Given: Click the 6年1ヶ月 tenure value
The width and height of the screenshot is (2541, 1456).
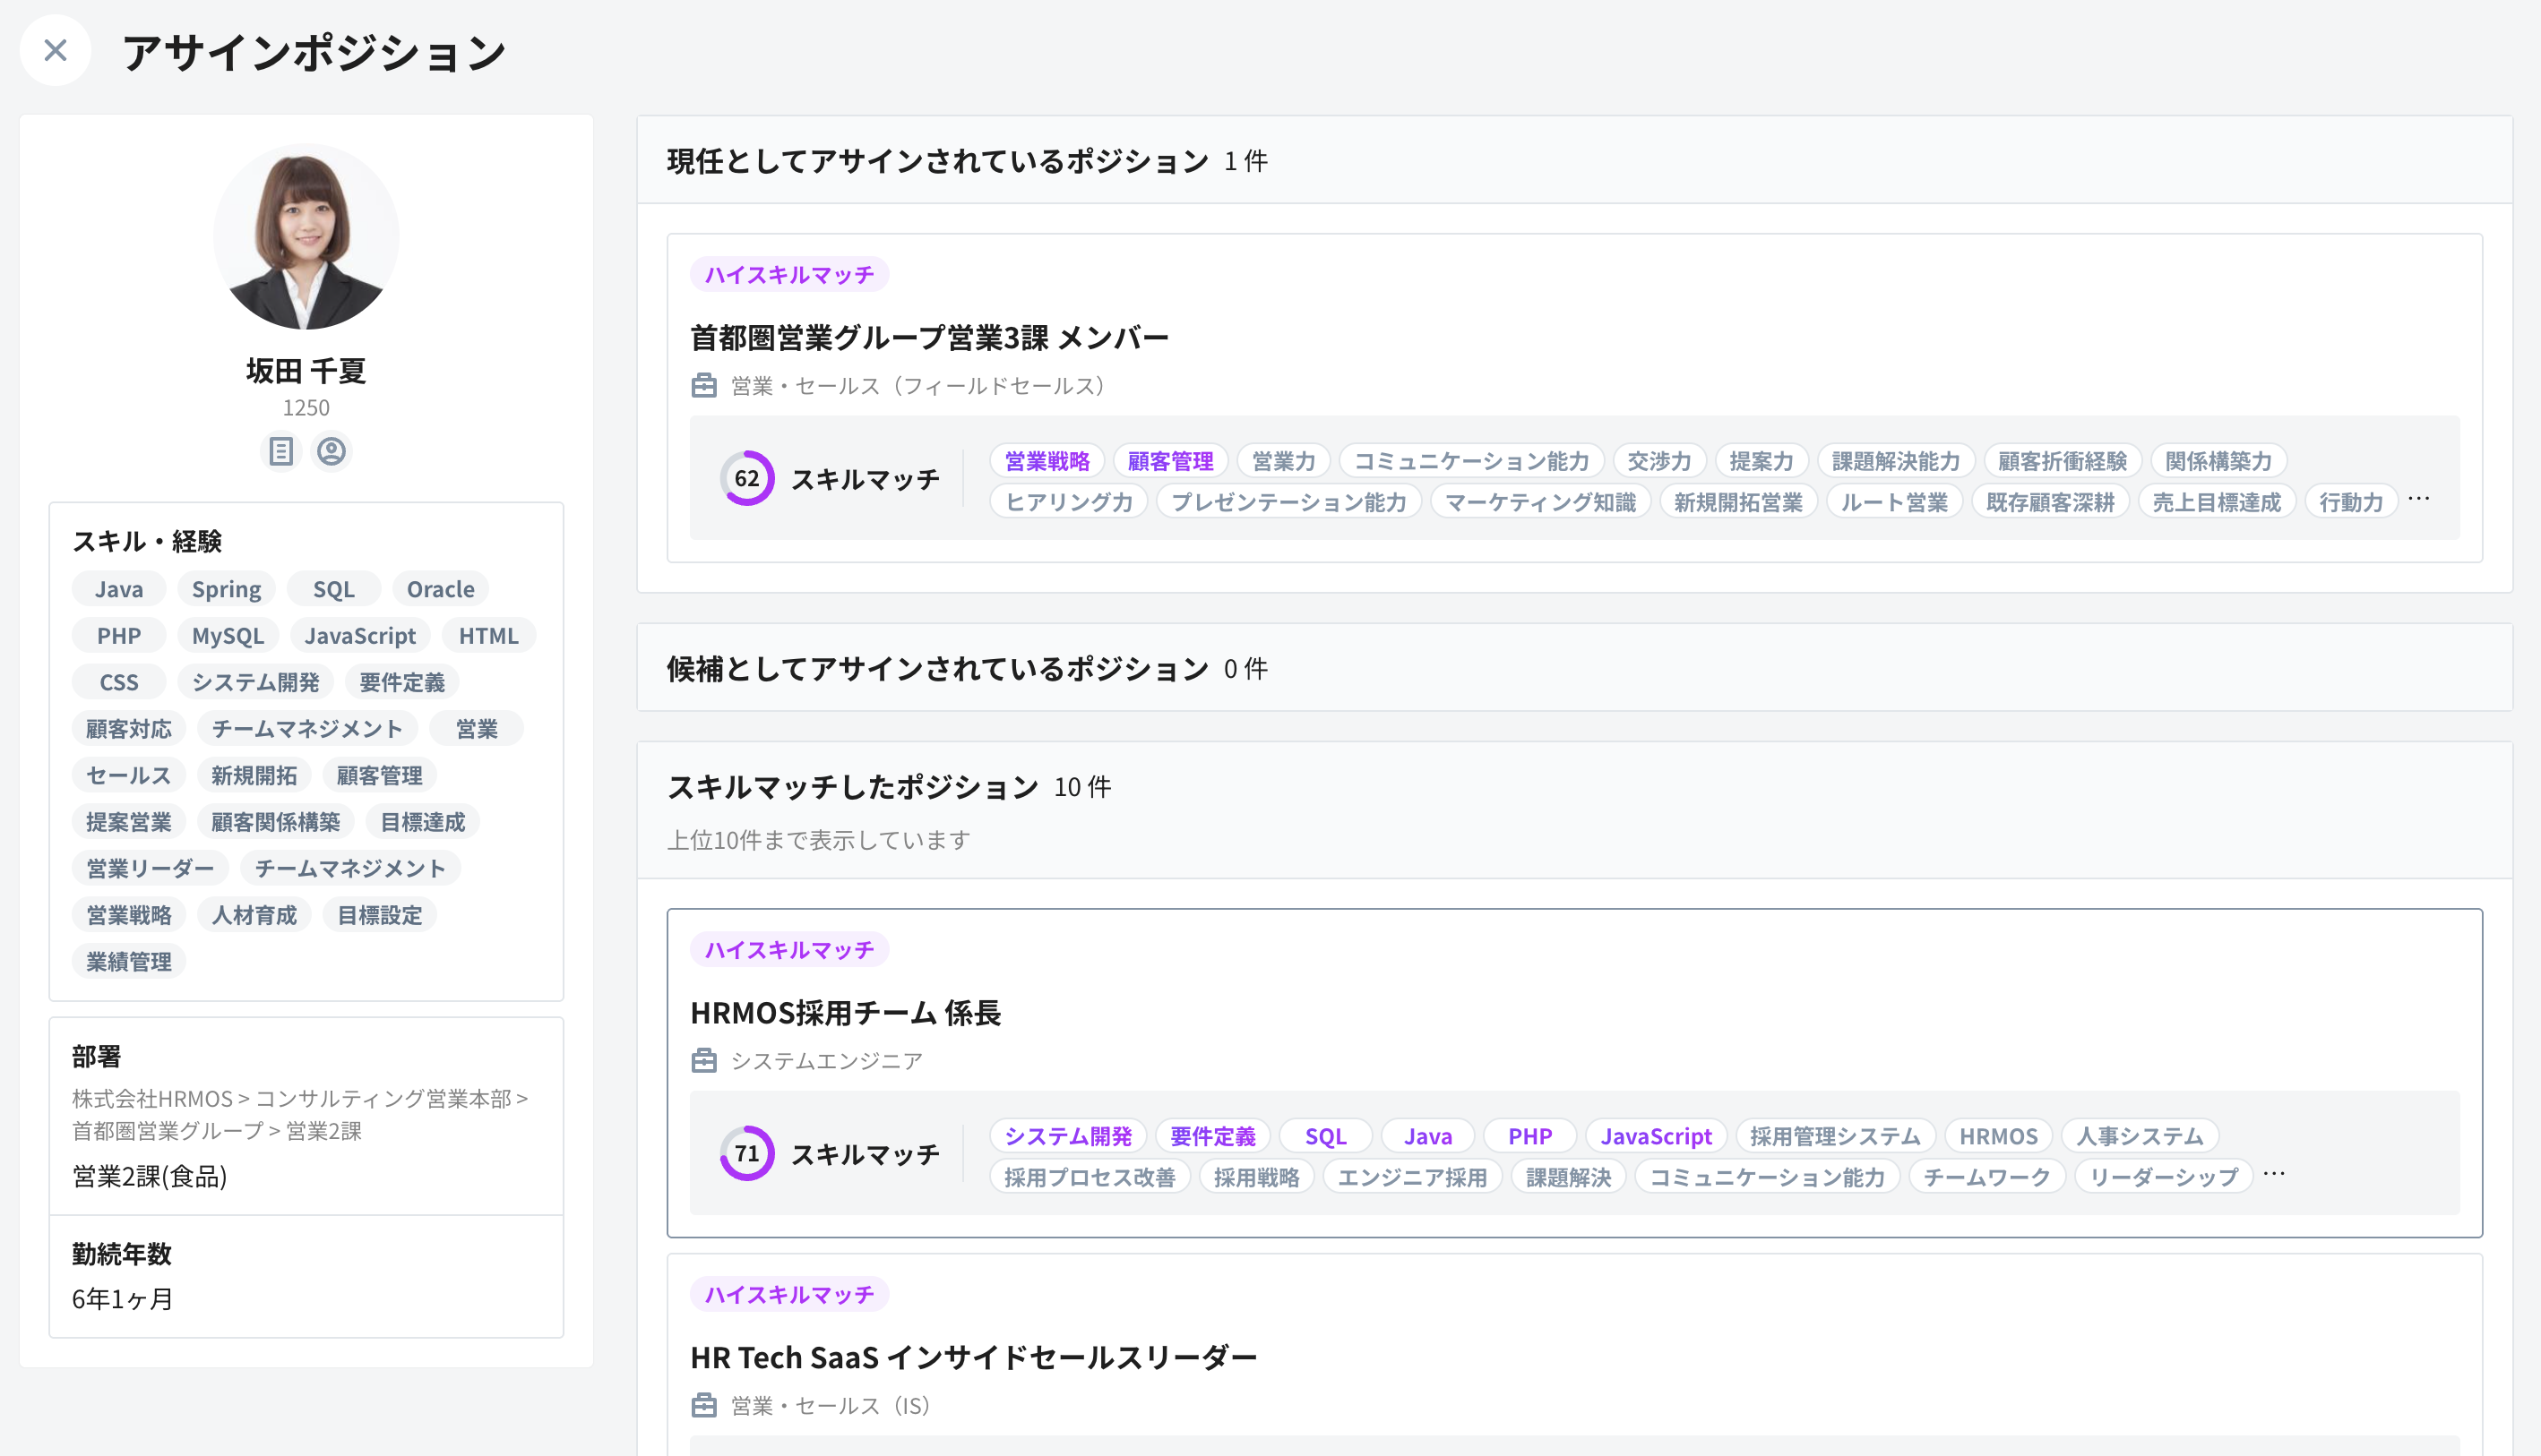Looking at the screenshot, I should [x=123, y=1299].
